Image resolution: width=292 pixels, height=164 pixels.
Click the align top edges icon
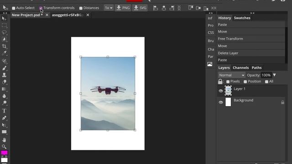click(191, 8)
